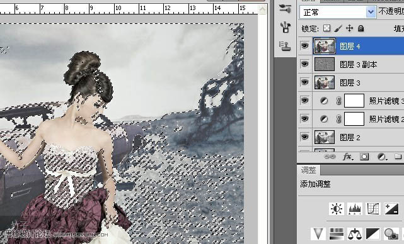Select the layer named 图层 3
The image size is (404, 244).
click(350, 83)
